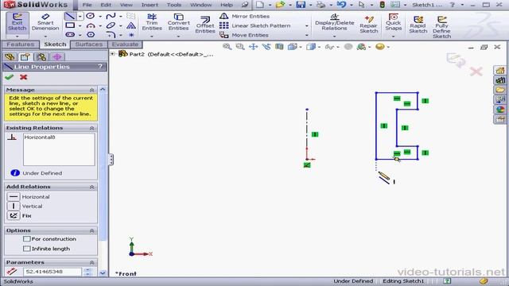Screen dimensions: 509x286
Task: Click the Rapid Sketch tool
Action: pos(418,25)
